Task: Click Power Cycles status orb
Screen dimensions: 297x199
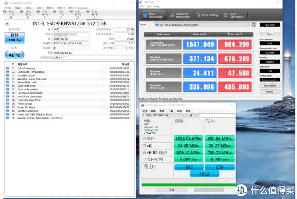Action: tap(7, 104)
